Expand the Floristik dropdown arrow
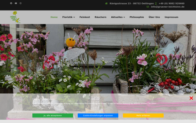Viewport: 196px width, 123px height. coord(74,17)
